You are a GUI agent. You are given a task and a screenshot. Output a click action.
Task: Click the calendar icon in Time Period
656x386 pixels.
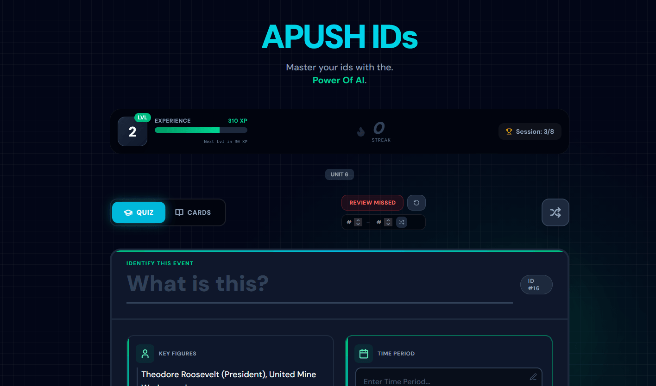point(364,354)
